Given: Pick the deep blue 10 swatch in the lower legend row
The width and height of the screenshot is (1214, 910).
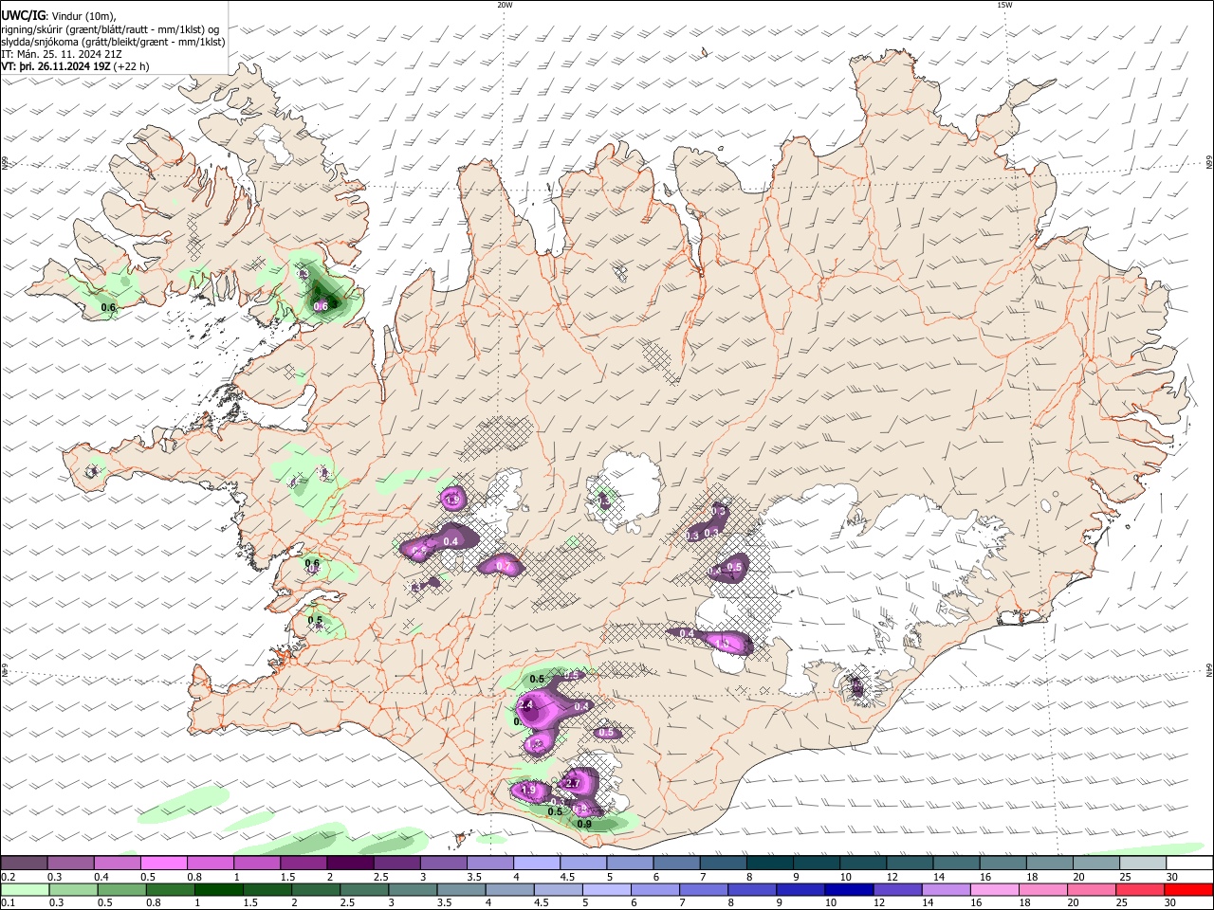Looking at the screenshot, I should tap(847, 889).
